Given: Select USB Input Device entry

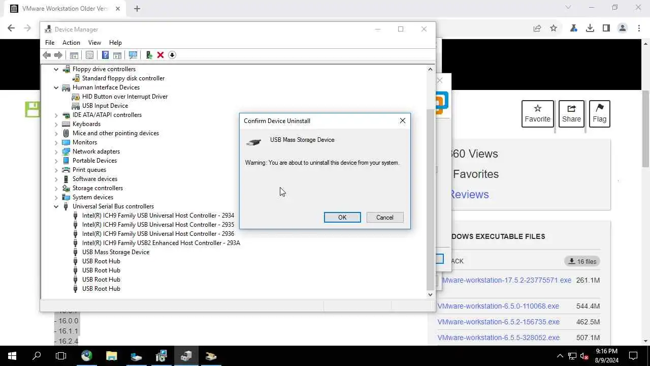Looking at the screenshot, I should tap(105, 106).
